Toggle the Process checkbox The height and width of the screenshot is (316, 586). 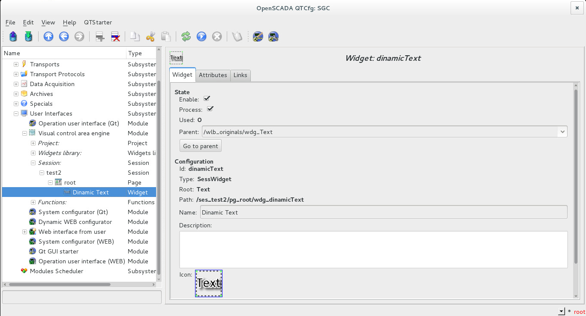210,109
